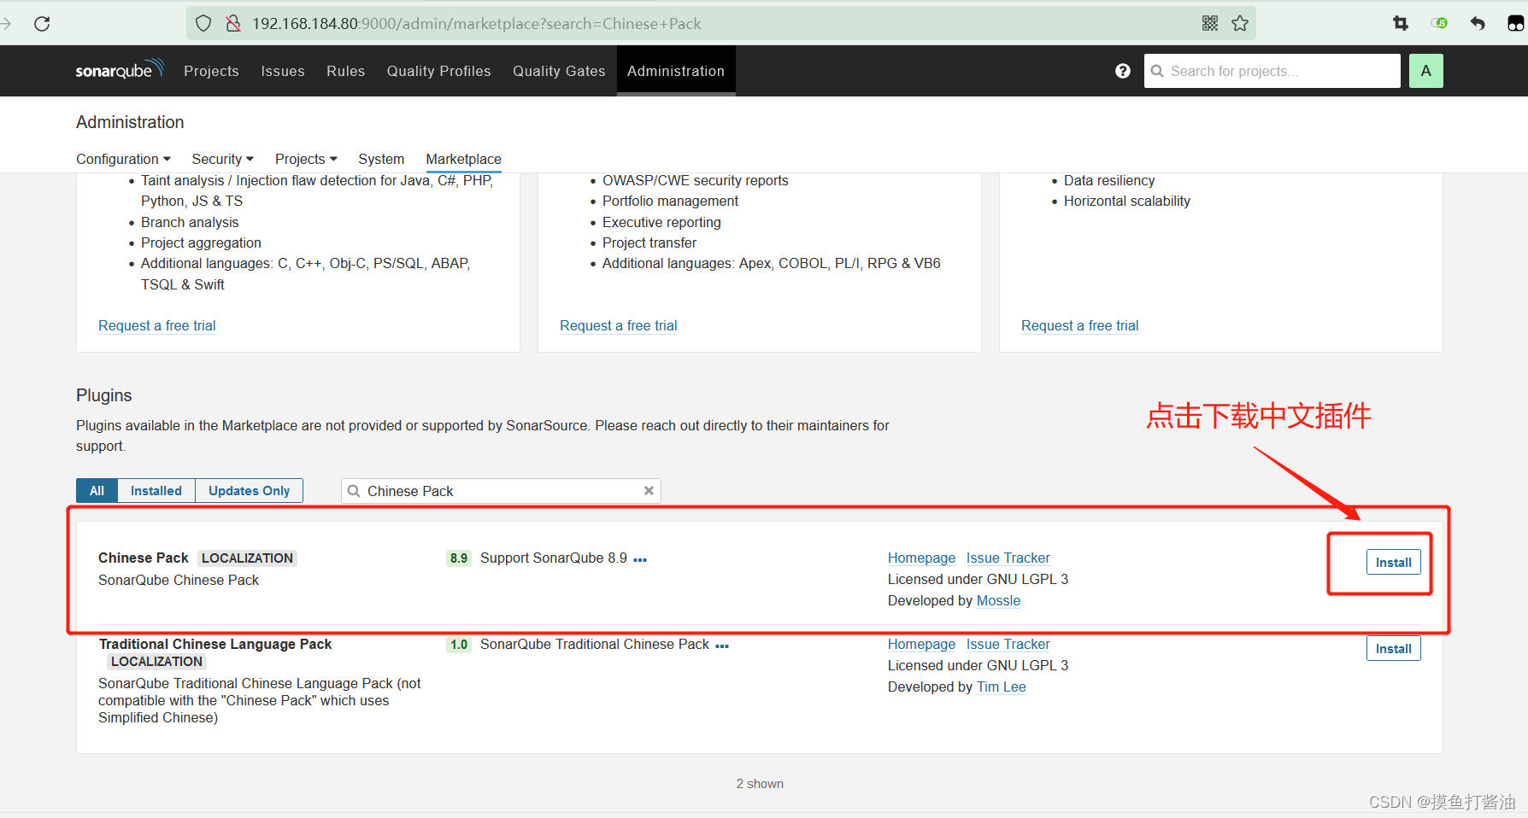Expand Chinese Pack release details ellipsis

(640, 559)
